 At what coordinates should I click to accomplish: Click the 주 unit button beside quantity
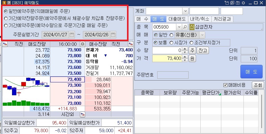(x=192, y=50)
